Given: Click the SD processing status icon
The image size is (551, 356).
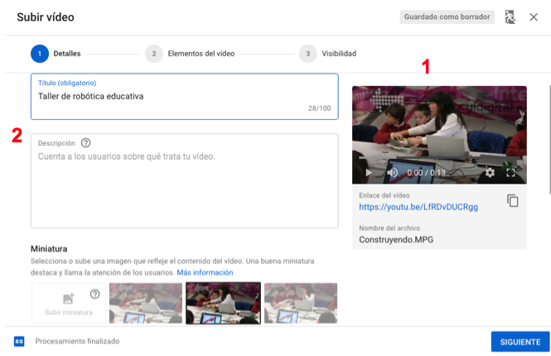Looking at the screenshot, I should [19, 341].
